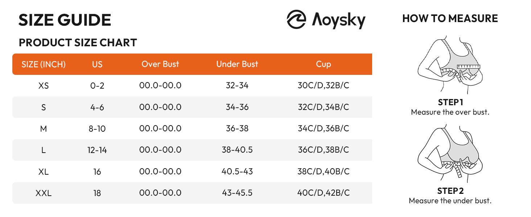
Task: Select the Under Bust column header
Action: [237, 64]
